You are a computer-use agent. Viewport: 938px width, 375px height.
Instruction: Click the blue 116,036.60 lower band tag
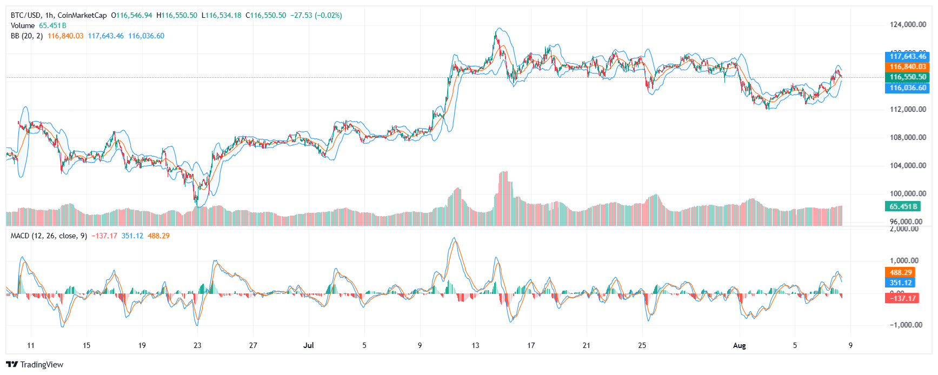click(908, 88)
